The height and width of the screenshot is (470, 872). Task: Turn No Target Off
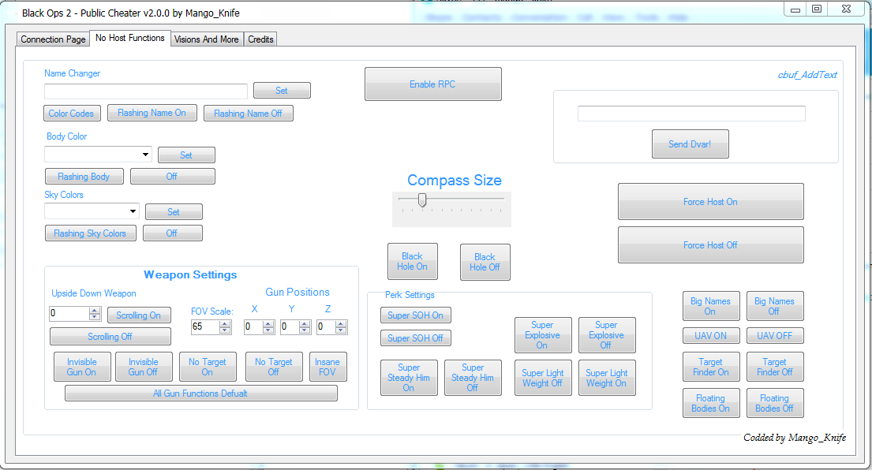[274, 367]
